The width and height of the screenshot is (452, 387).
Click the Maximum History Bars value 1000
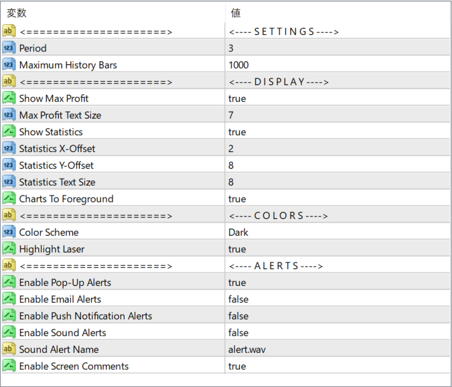coord(238,65)
